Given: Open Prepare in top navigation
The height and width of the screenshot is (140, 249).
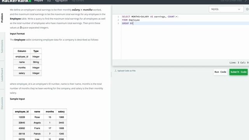Looking at the screenshot, I should pyautogui.click(x=39, y=1).
